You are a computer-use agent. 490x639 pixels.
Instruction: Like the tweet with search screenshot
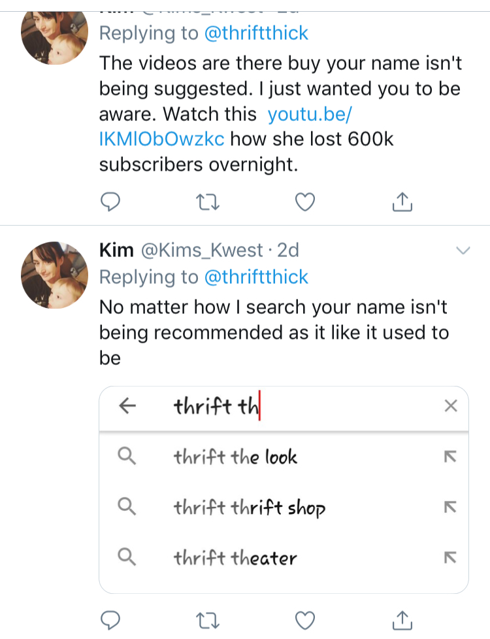[305, 619]
